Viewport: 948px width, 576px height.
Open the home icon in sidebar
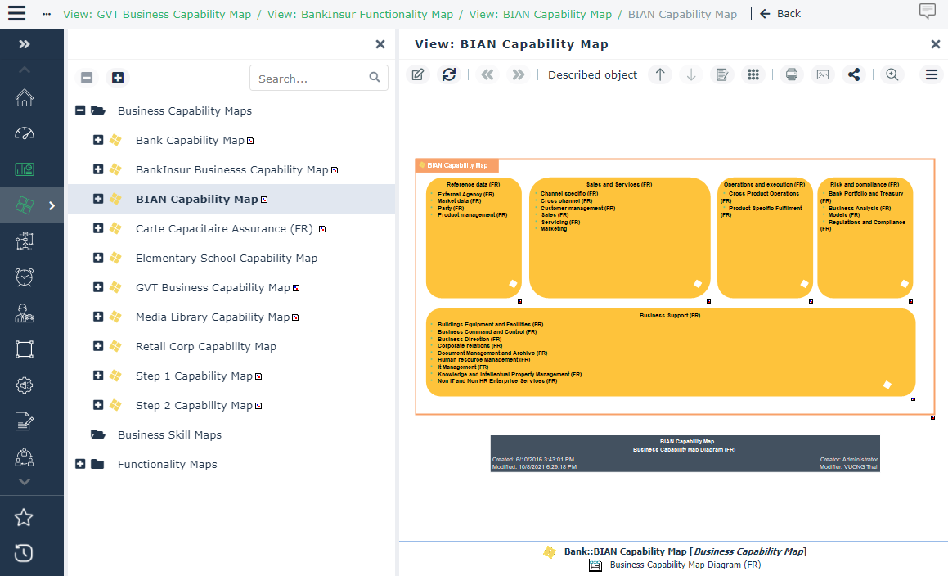click(x=25, y=98)
